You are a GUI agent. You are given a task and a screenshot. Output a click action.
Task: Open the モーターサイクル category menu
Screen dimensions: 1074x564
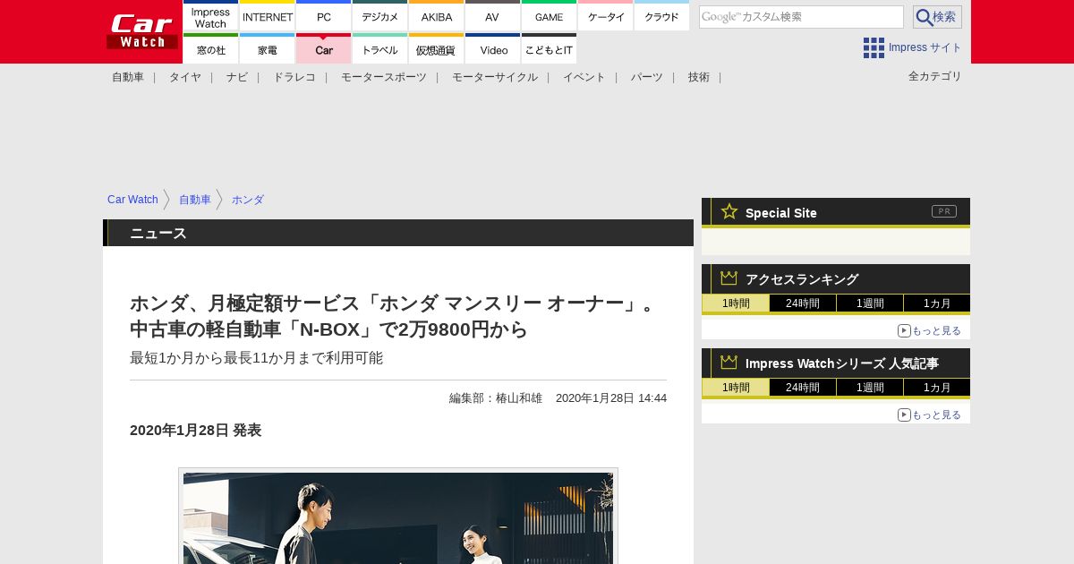495,77
